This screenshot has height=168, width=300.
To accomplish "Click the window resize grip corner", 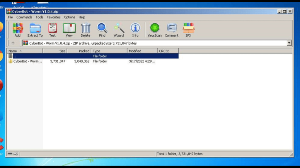I will (291, 155).
